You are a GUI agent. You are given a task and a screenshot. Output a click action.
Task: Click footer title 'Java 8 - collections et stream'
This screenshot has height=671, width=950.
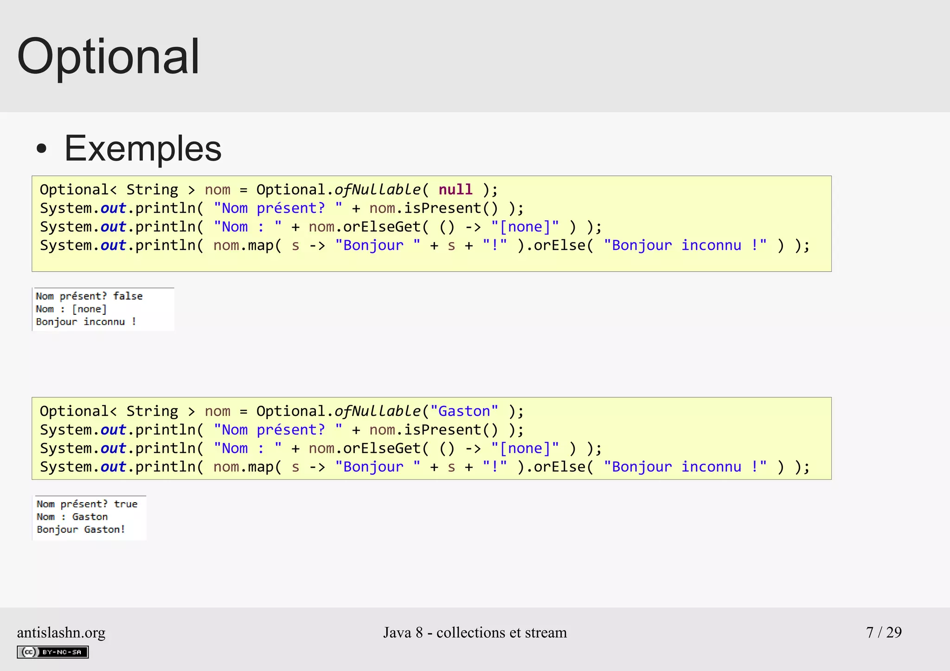475,633
